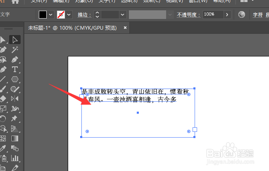This screenshot has height=171, width=269.
Task: Click text line 一壶浊酒喜相逢
Action: pyautogui.click(x=129, y=99)
